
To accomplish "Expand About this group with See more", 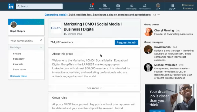I will click(94, 88).
